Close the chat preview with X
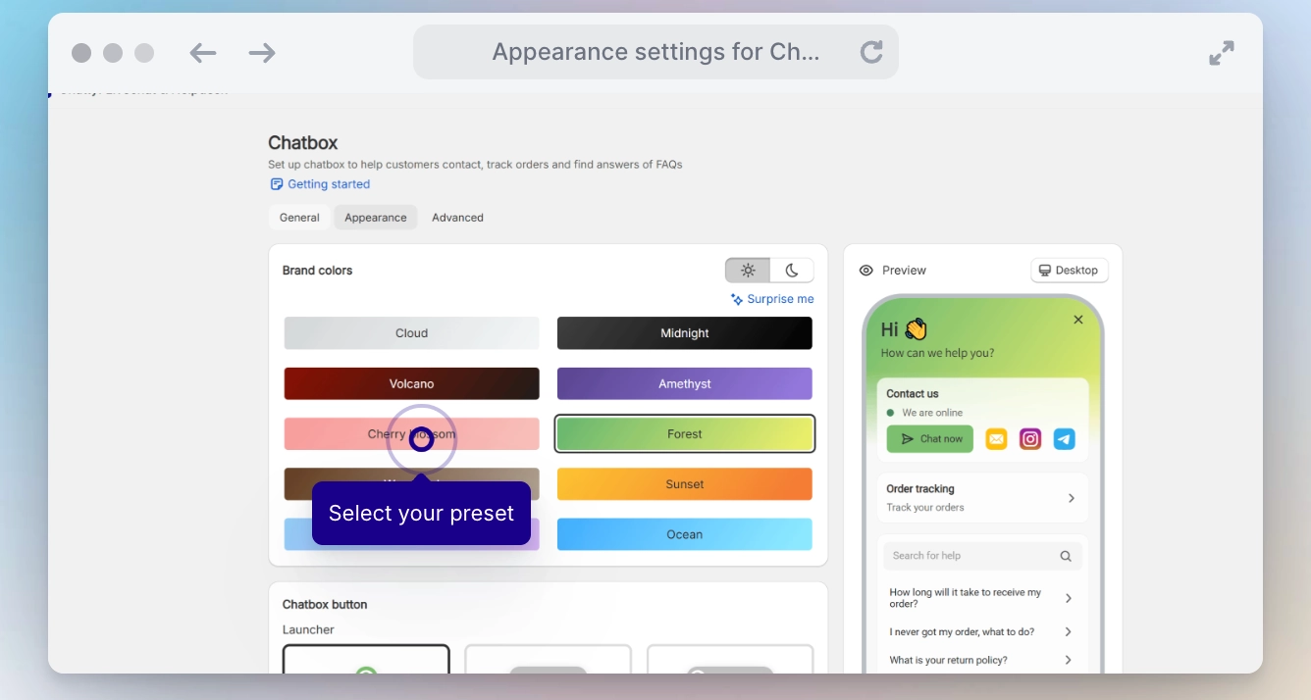This screenshot has height=700, width=1311. [x=1078, y=320]
